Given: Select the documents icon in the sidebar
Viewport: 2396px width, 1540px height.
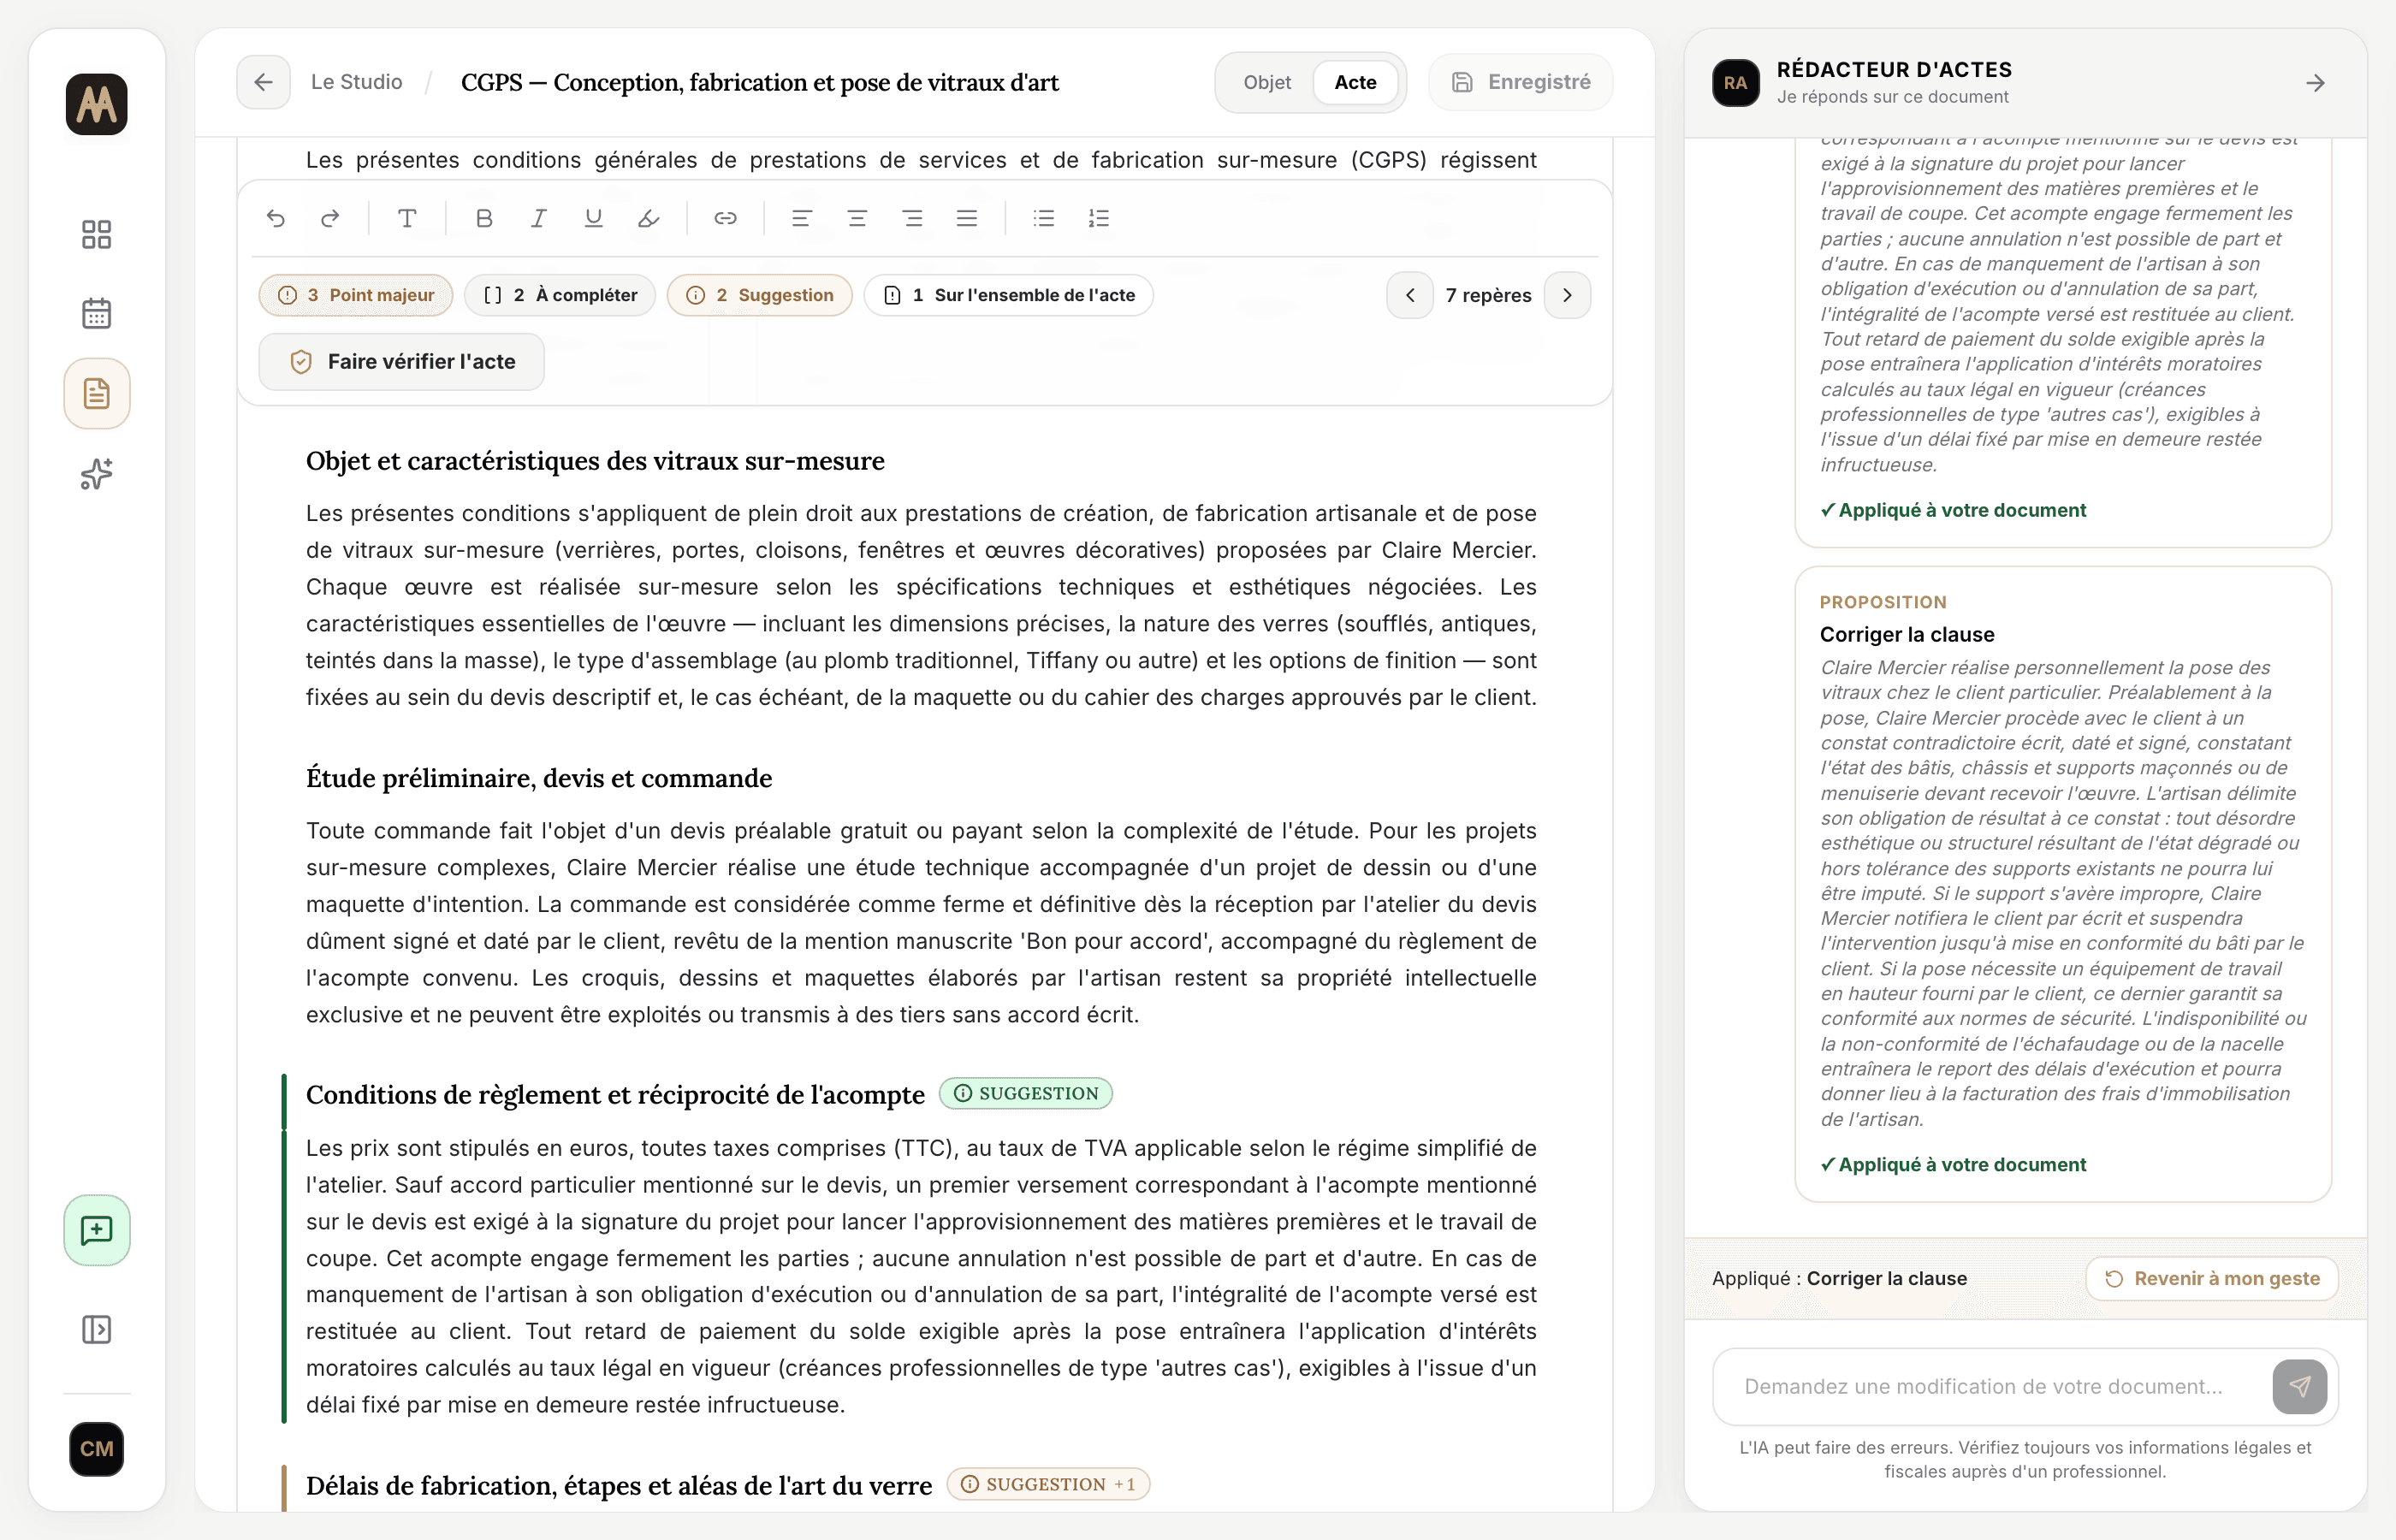Looking at the screenshot, I should [x=97, y=394].
